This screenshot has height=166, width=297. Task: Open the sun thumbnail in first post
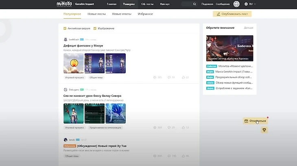click(74, 63)
